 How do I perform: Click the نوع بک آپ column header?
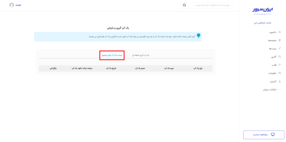point(198,68)
